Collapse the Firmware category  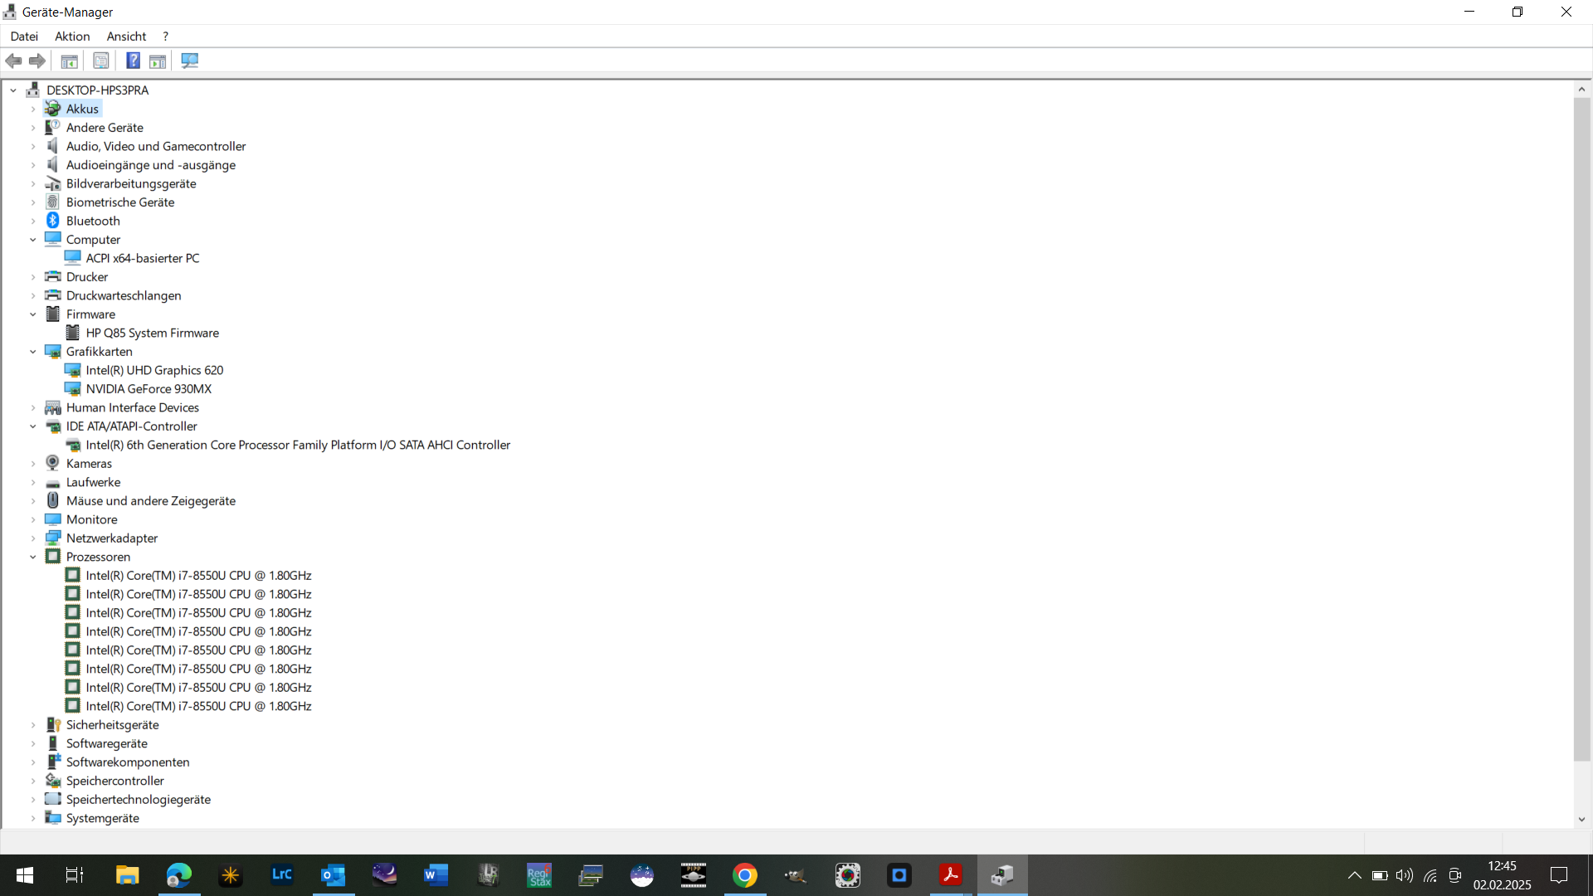click(33, 314)
